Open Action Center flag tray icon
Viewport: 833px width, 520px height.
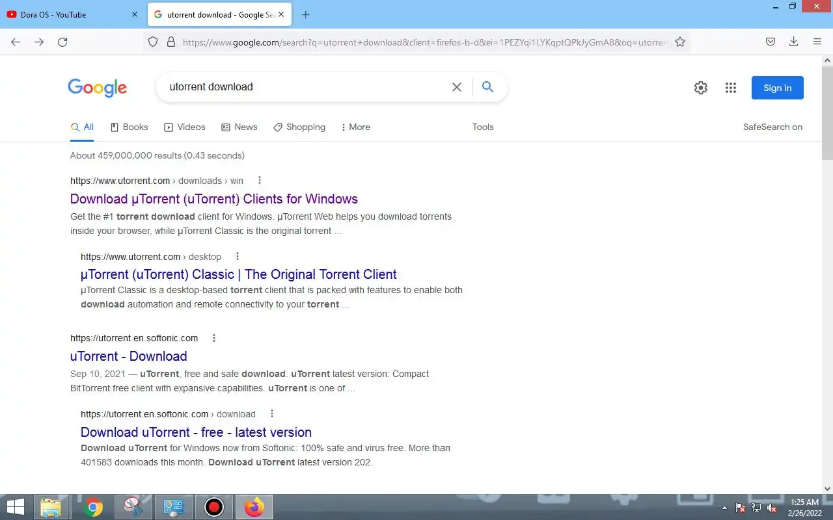(x=741, y=508)
